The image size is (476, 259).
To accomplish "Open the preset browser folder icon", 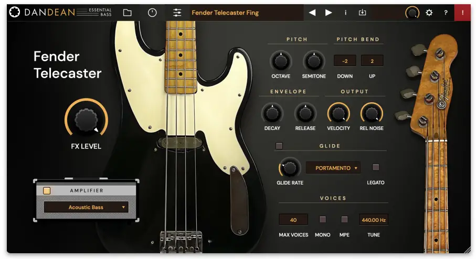I will click(128, 13).
